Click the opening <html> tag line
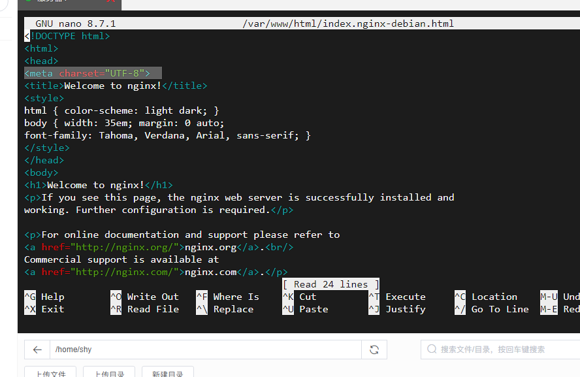 click(41, 48)
